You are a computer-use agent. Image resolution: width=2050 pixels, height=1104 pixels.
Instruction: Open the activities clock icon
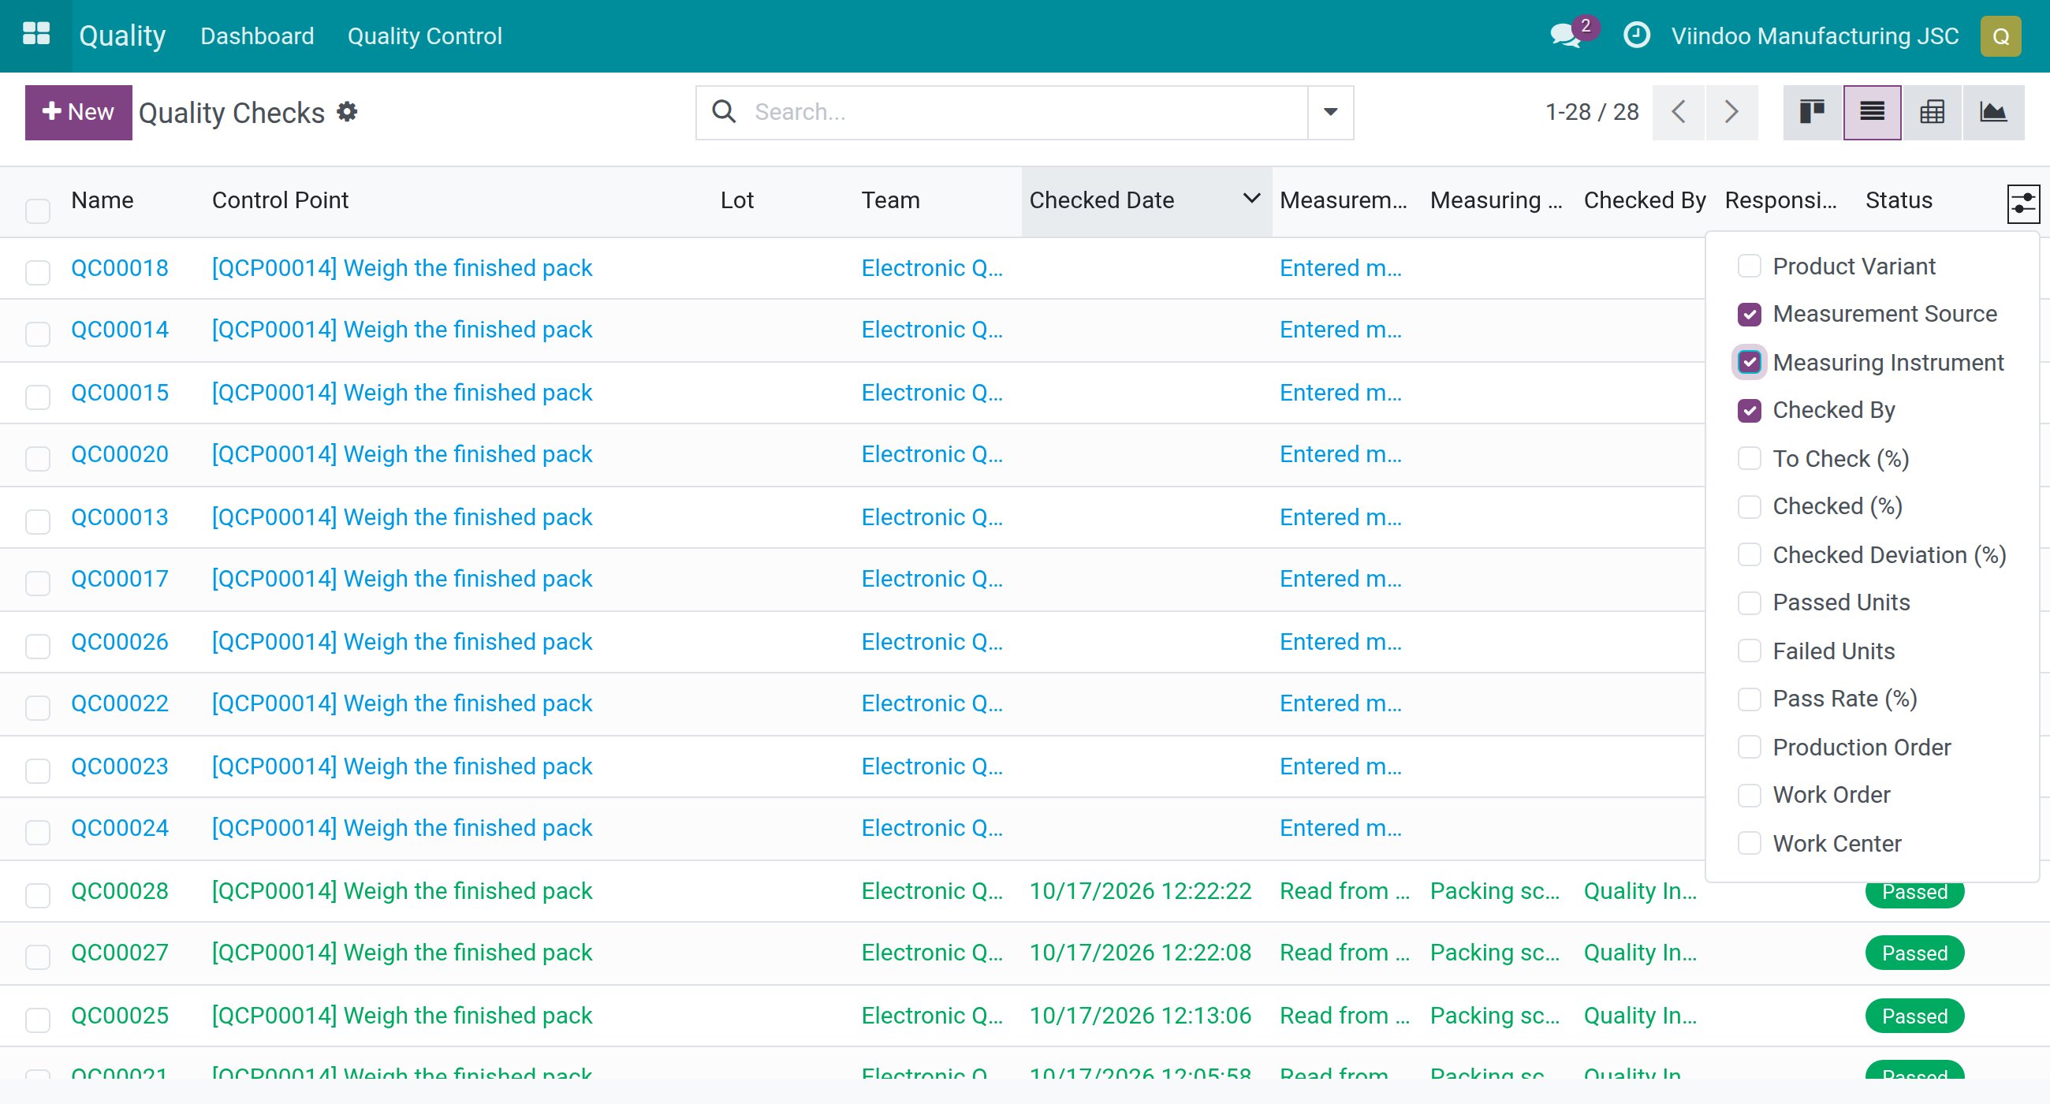(x=1636, y=35)
